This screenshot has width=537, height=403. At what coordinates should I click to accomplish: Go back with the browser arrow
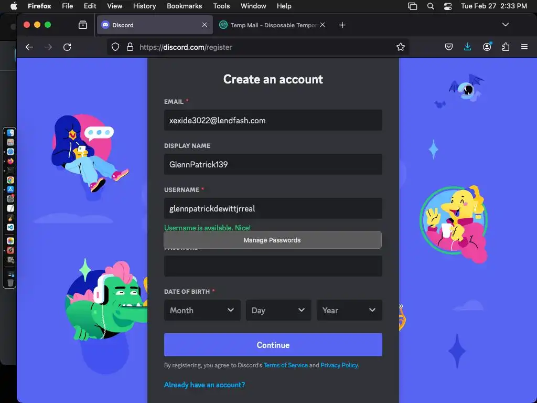(x=29, y=47)
